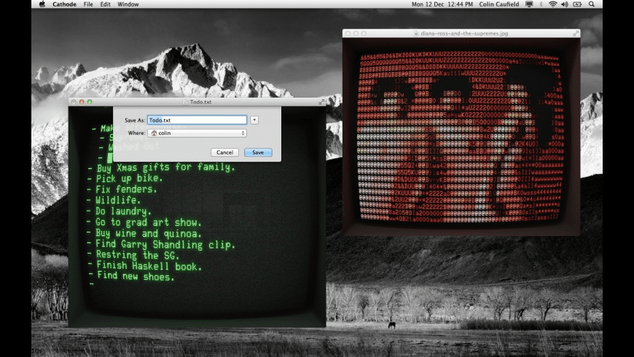Click the Bluetooth status icon
634x357 pixels.
pyautogui.click(x=541, y=4)
